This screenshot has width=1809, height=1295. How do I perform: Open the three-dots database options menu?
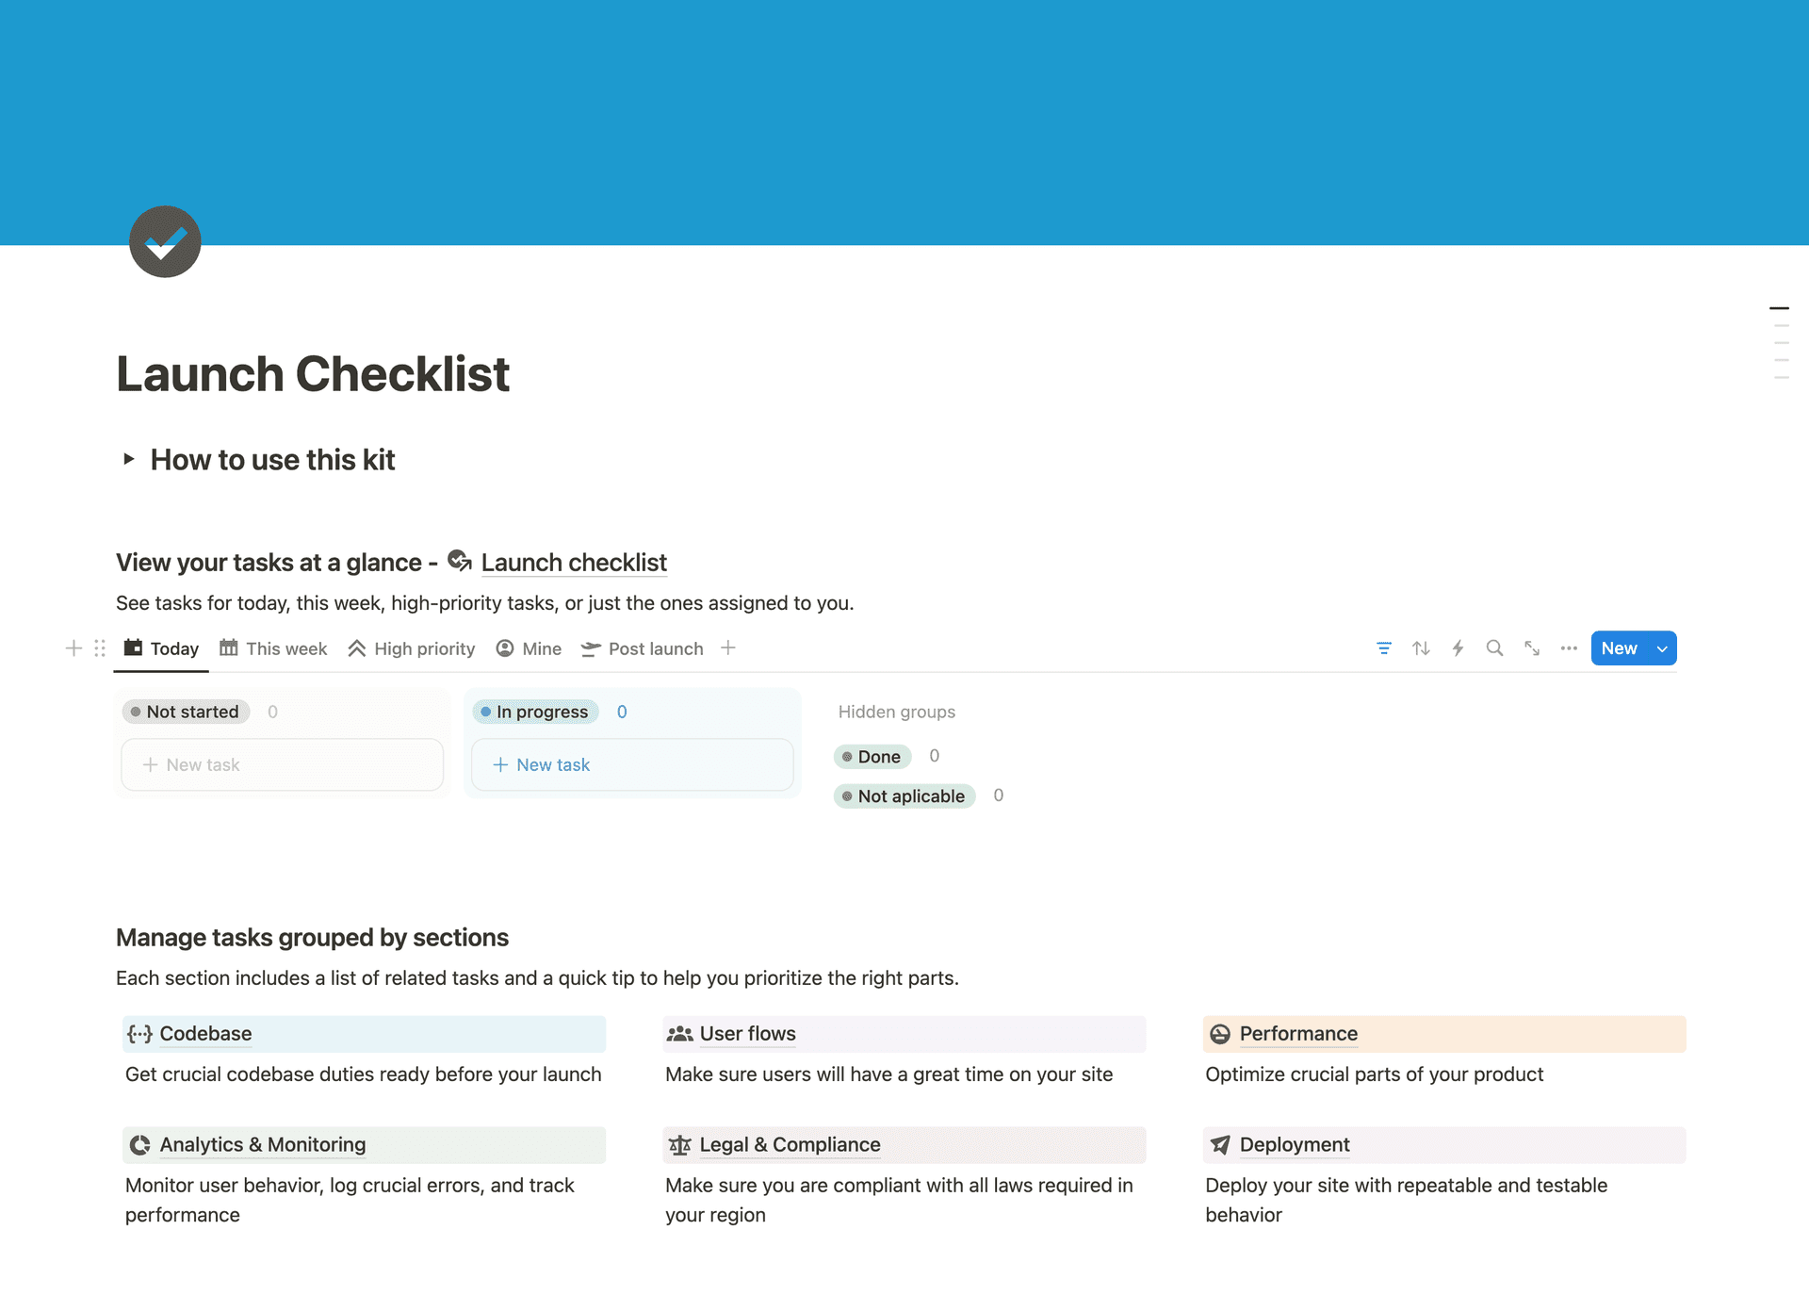1569,648
